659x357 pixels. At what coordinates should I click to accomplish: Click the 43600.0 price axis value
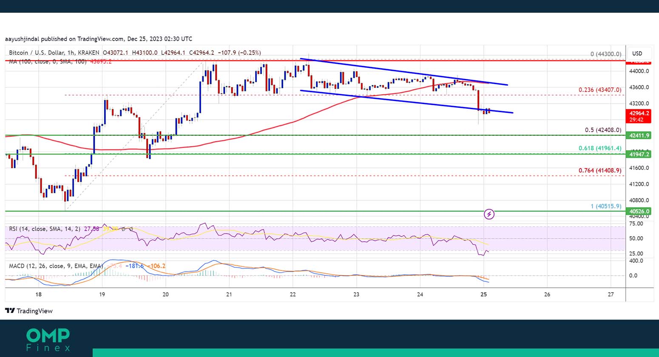639,87
